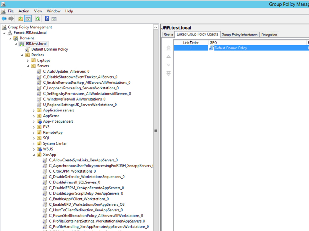
Task: Select C_WindowsFirewall_AllWorkstations_0 policy link
Action: click(74, 99)
